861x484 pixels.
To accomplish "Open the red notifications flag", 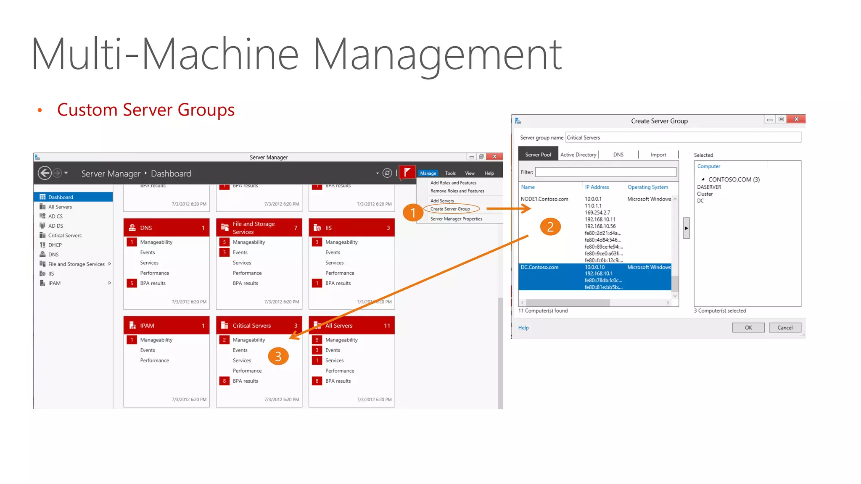I will (407, 172).
